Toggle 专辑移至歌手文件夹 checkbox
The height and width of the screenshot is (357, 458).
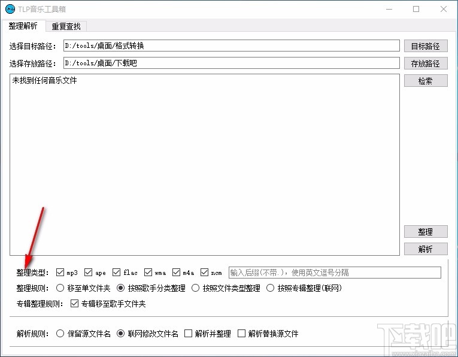tap(74, 304)
